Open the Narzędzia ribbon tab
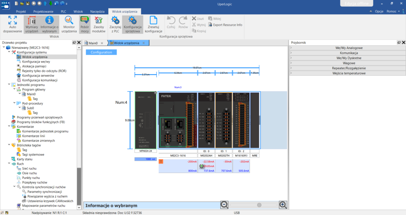The image size is (406, 215). click(98, 11)
